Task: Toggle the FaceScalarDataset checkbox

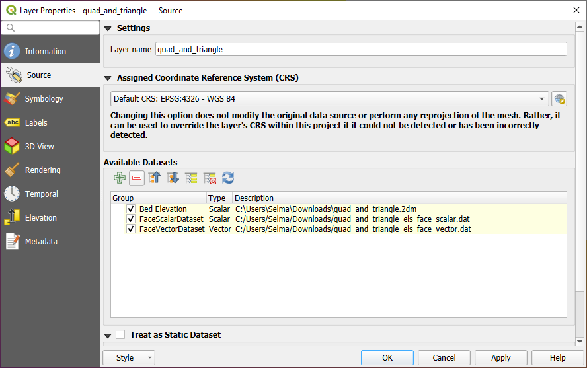Action: (131, 219)
